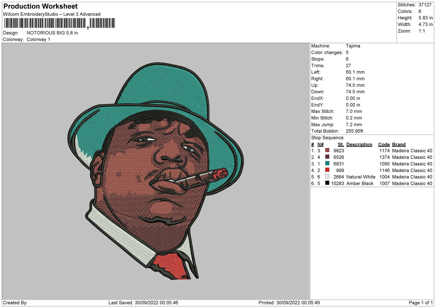The image size is (436, 308).
Task: Click the width value '4.73 in'
Action: click(x=425, y=24)
